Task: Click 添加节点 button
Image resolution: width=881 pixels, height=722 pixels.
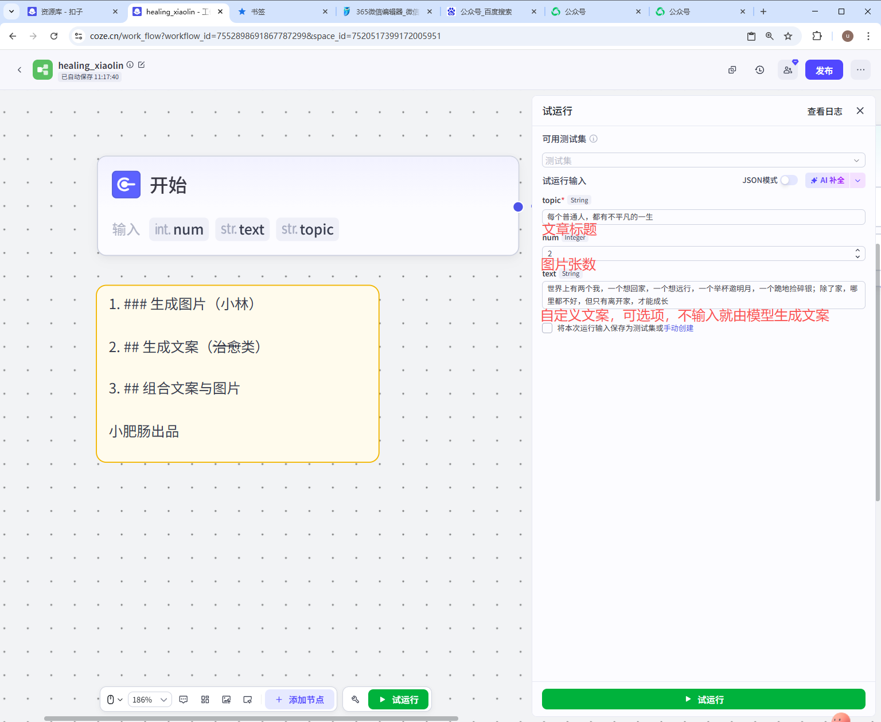Action: tap(299, 700)
